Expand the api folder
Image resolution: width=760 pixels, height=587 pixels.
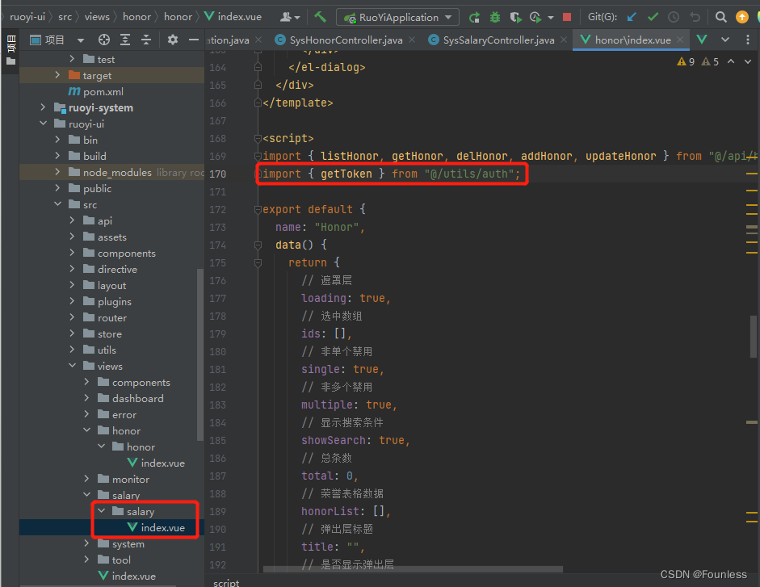(72, 220)
